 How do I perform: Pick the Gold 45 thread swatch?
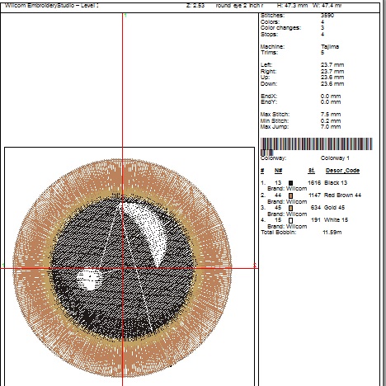tap(290, 208)
